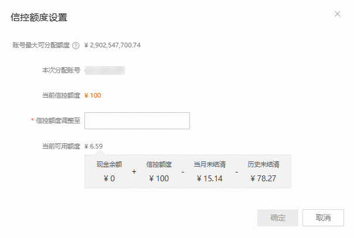Click the 历史未结清 label
The width and height of the screenshot is (354, 238).
coord(263,164)
